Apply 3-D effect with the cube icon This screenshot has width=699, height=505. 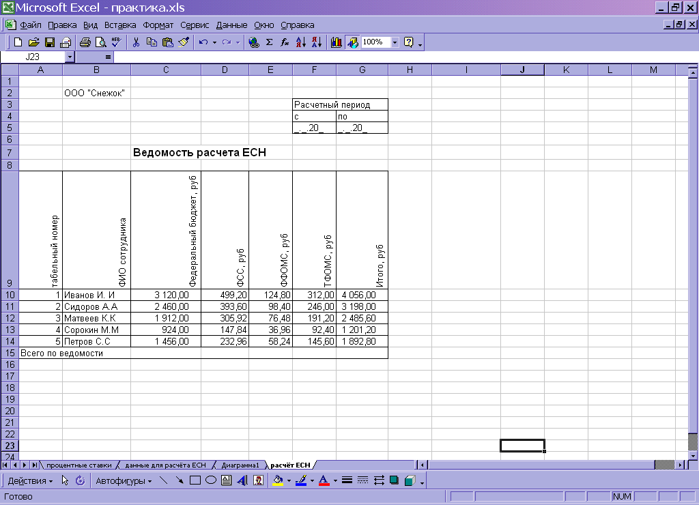(x=410, y=480)
